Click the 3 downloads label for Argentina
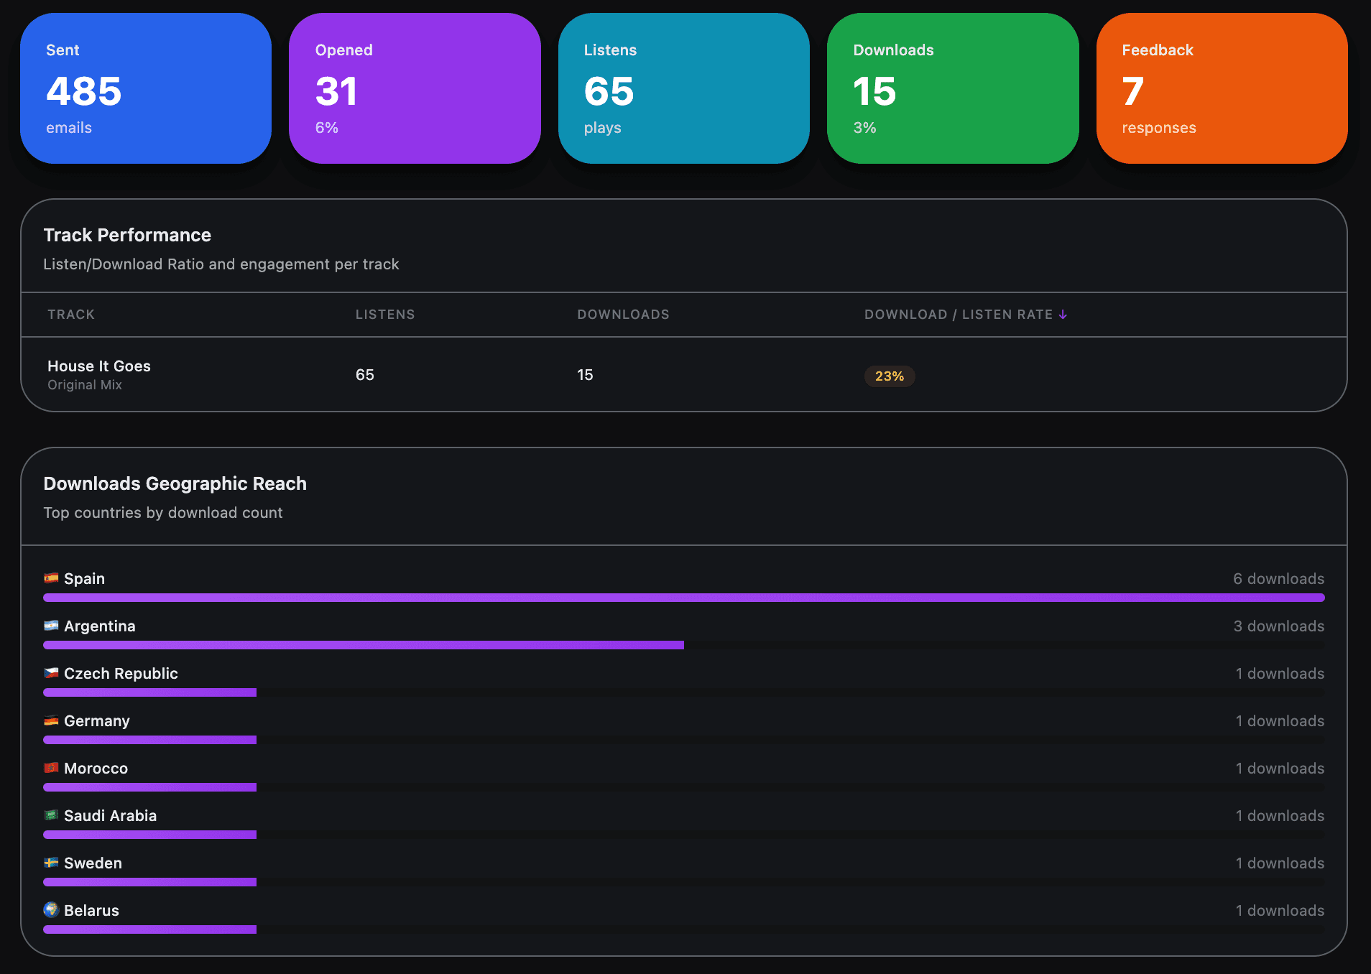 point(1278,626)
